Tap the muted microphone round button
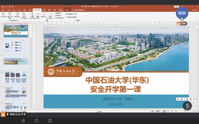 point(187,106)
